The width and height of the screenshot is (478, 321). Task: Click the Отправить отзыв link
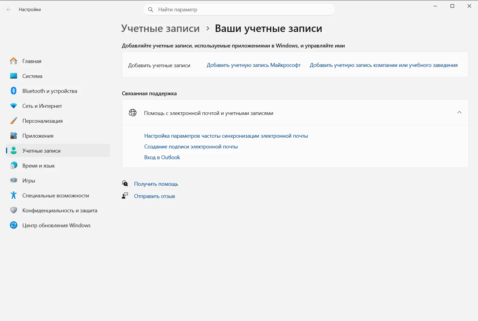click(154, 196)
